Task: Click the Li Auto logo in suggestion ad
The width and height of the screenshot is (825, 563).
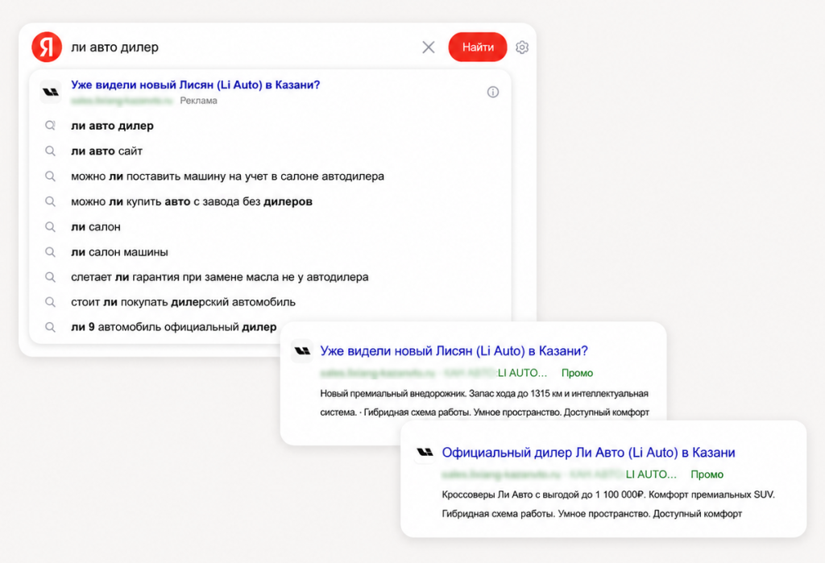Action: pyautogui.click(x=51, y=92)
